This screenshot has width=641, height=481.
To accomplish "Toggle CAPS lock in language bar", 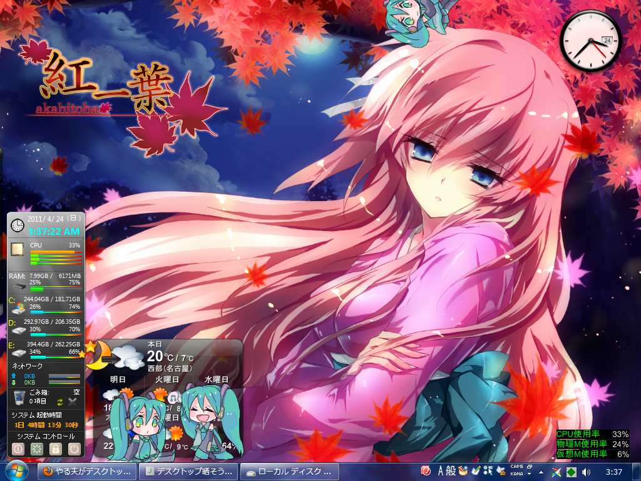I will pos(516,467).
